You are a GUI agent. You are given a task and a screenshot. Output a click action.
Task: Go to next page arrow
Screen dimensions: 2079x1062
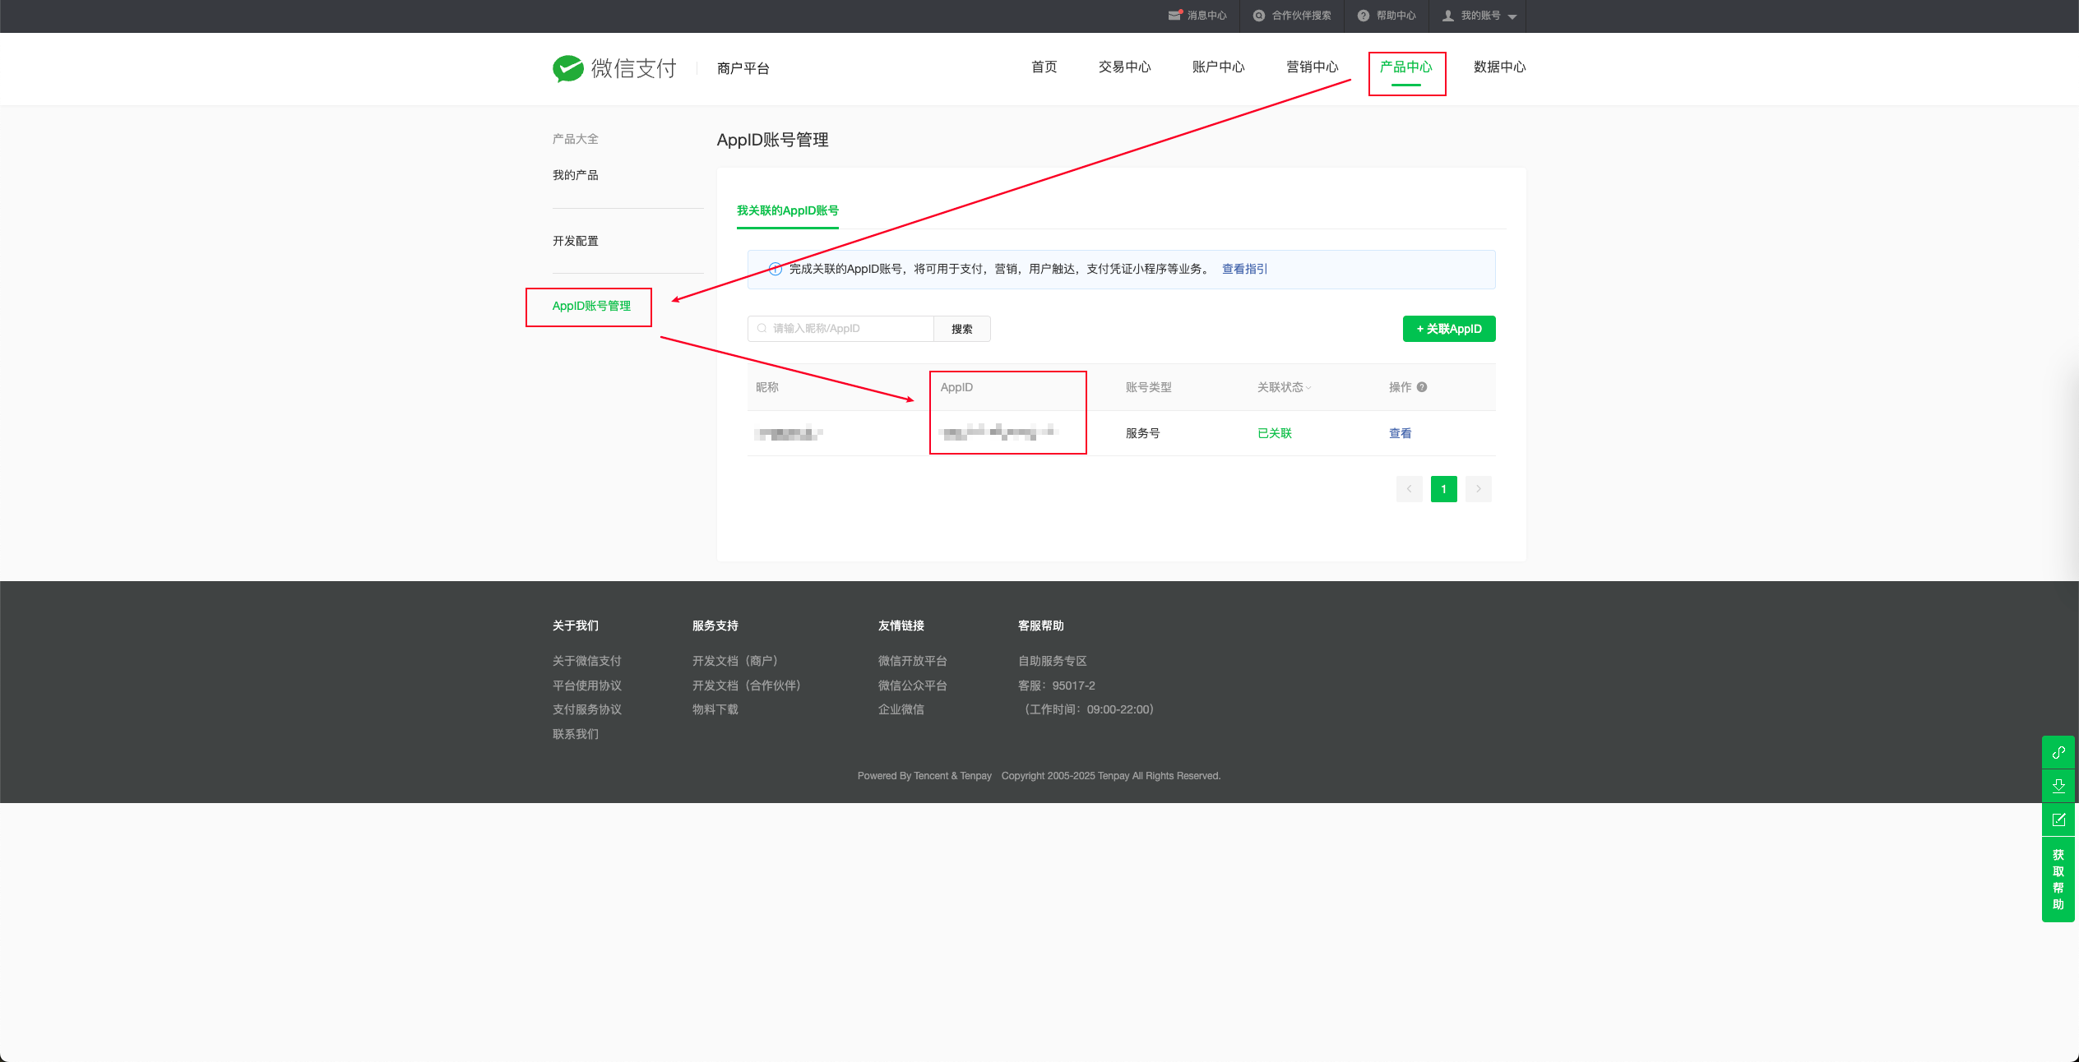pos(1478,489)
